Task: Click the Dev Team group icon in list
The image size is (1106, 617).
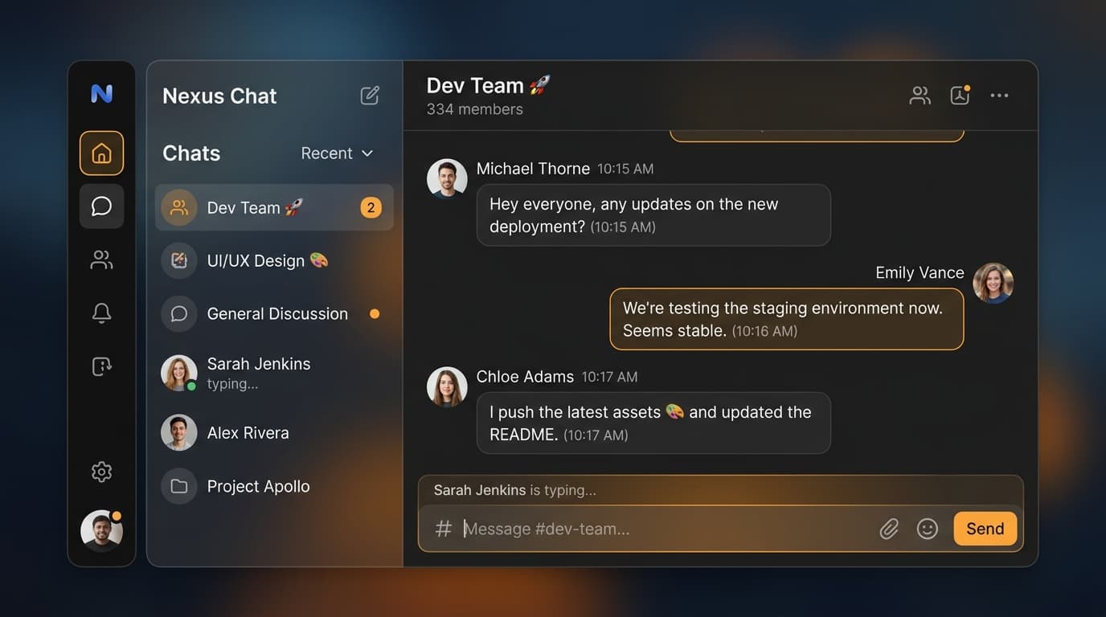Action: tap(179, 207)
